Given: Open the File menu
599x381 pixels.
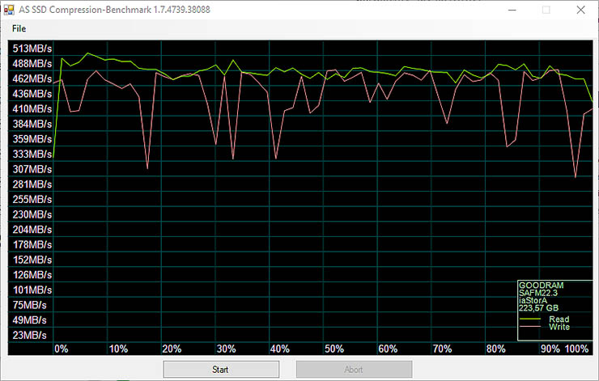Looking at the screenshot, I should (19, 28).
